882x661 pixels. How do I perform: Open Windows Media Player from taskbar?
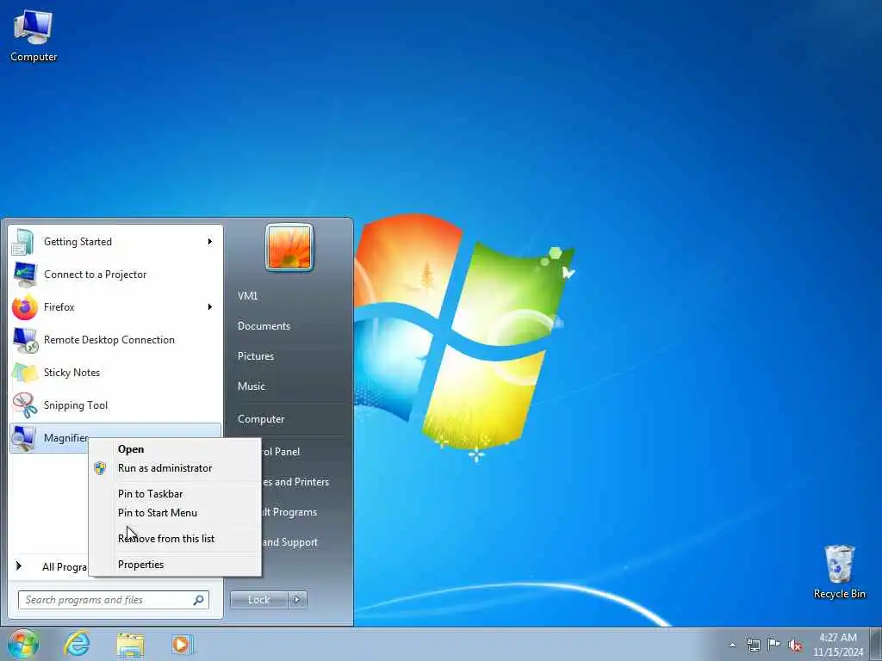pyautogui.click(x=182, y=645)
